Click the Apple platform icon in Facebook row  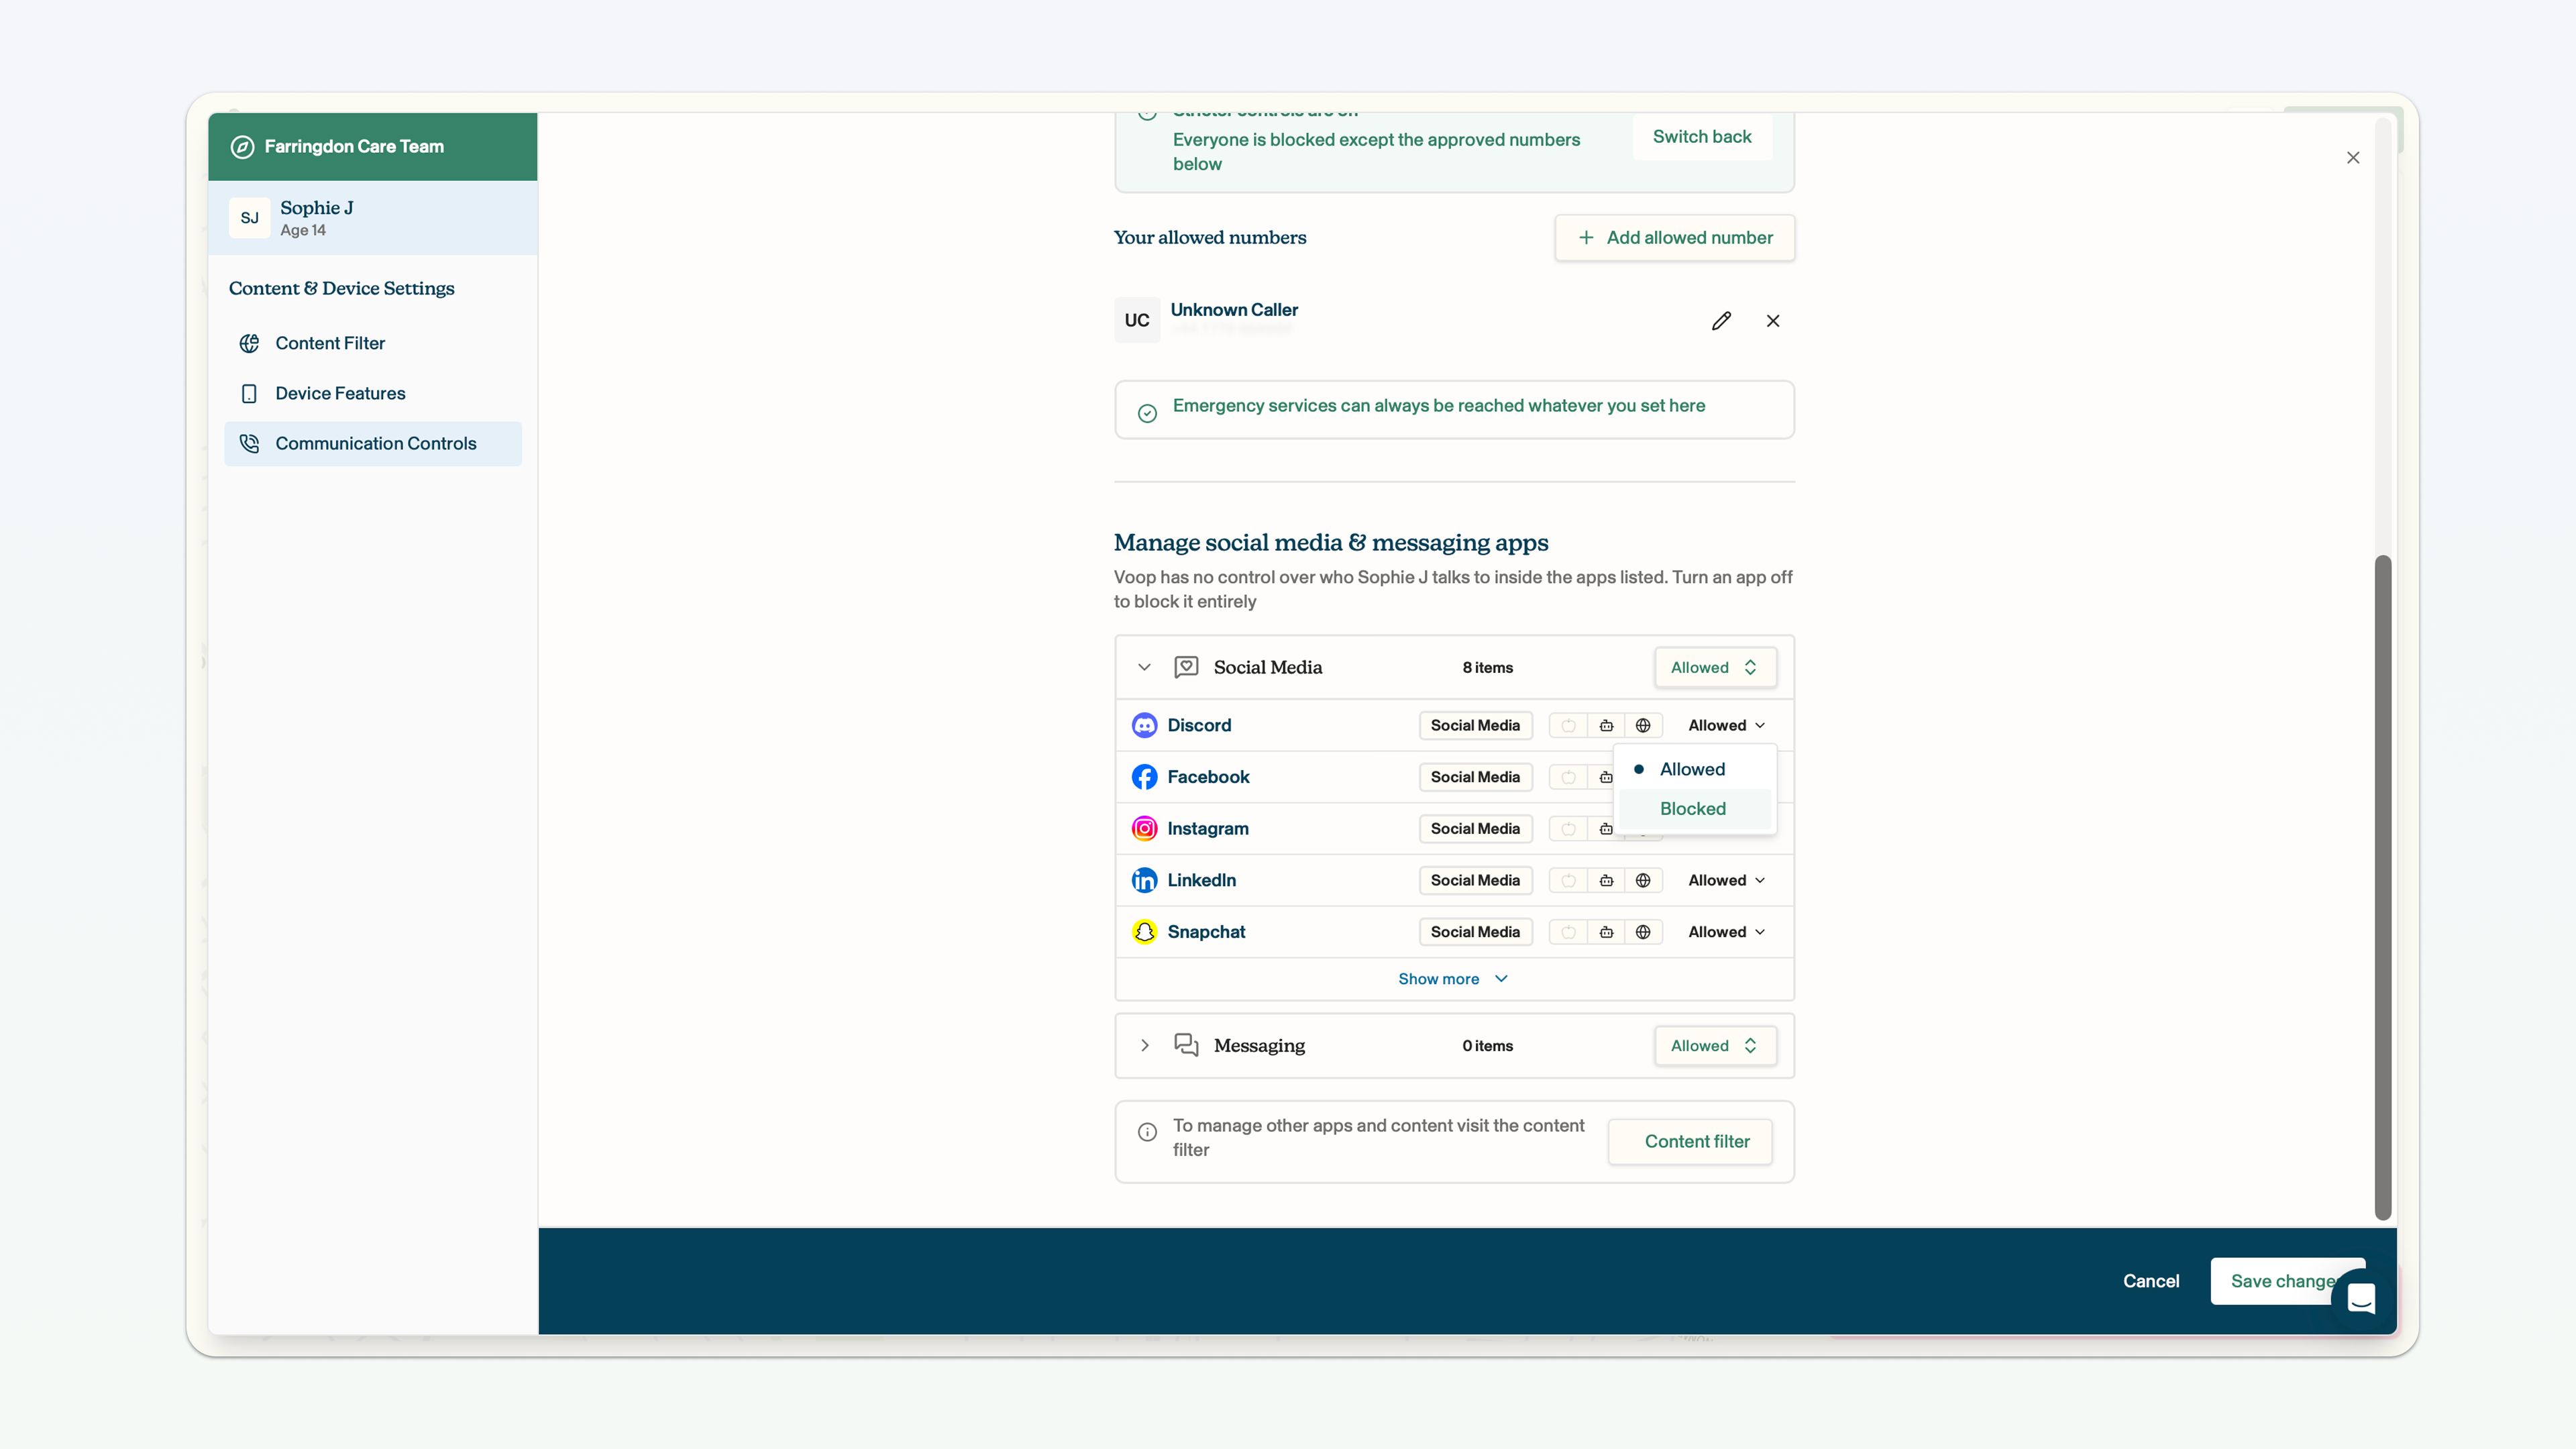click(x=1568, y=777)
